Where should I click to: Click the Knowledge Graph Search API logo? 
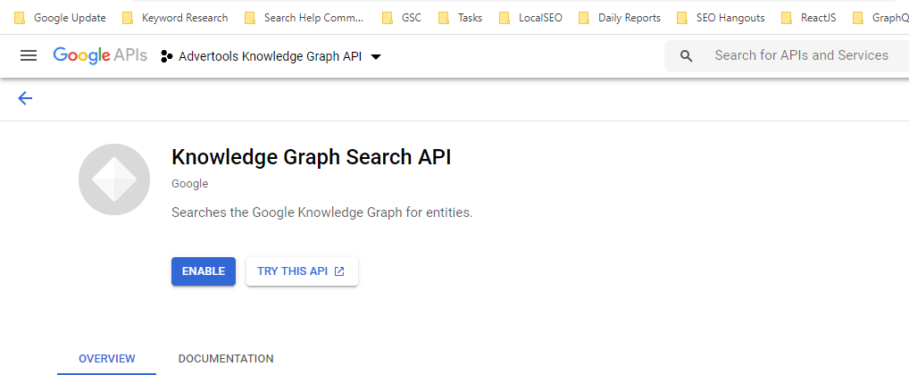114,179
